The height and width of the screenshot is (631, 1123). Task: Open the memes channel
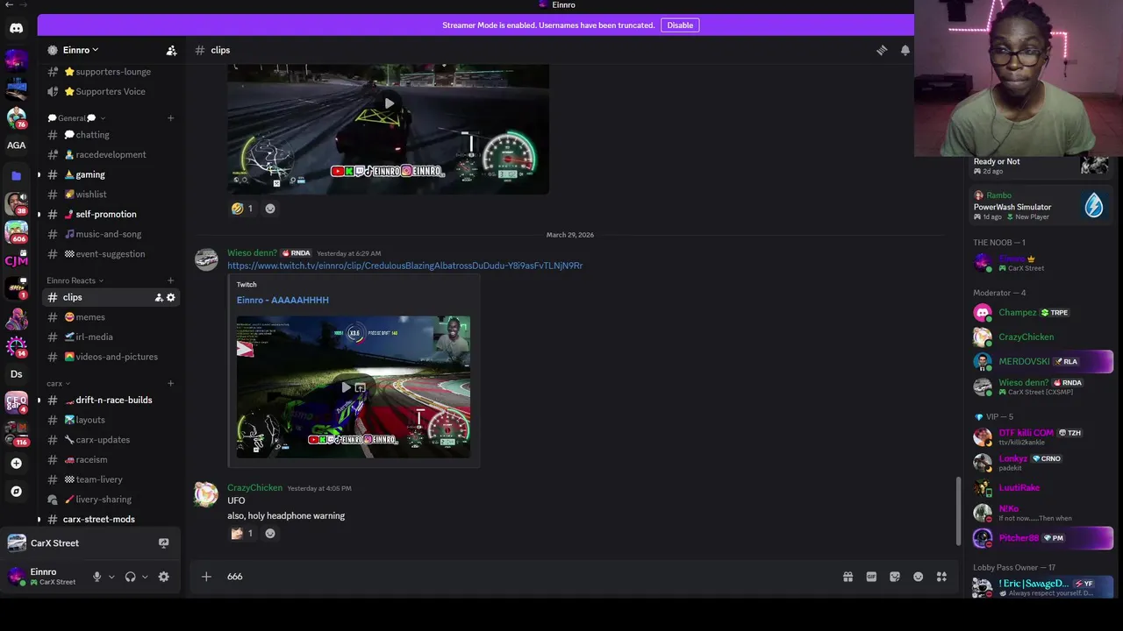click(111, 317)
